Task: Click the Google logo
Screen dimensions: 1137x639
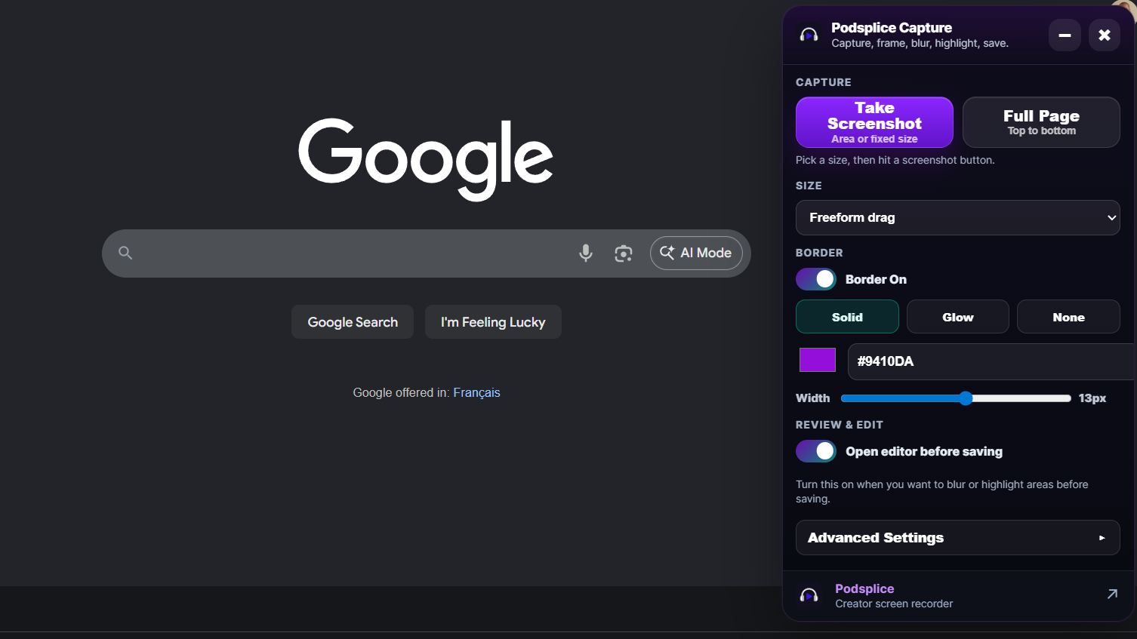Action: point(426,158)
